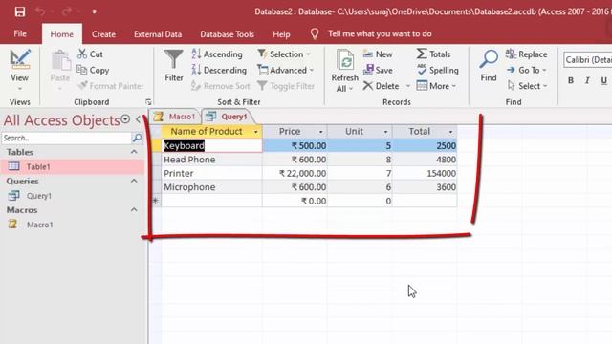Click the Format Painter tool
The image size is (612, 344).
111,86
